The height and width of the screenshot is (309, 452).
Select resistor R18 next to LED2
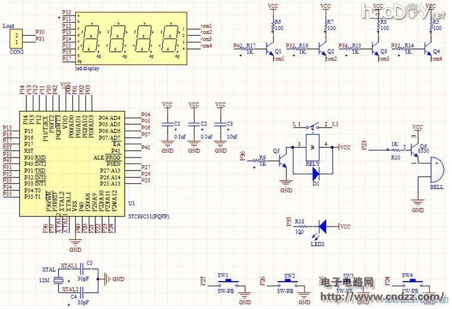299,227
